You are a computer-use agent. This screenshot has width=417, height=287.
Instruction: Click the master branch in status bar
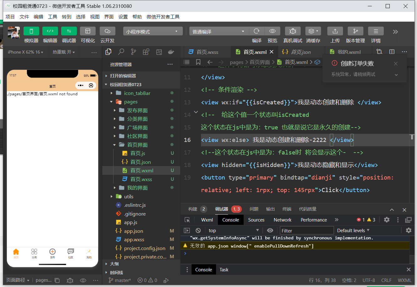[120, 280]
